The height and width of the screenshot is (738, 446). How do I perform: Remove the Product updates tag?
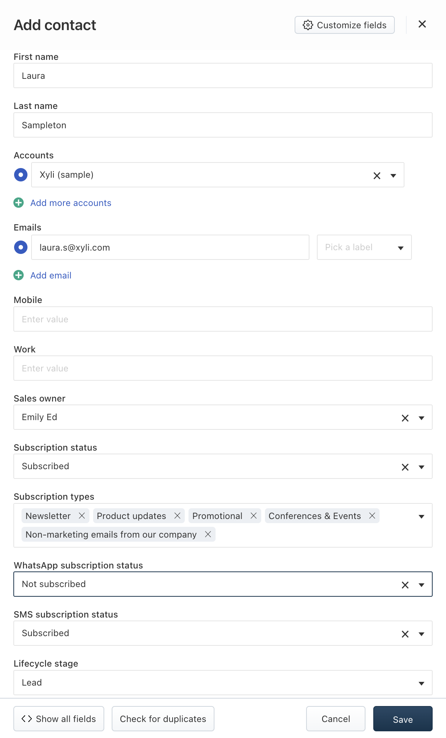click(x=177, y=516)
